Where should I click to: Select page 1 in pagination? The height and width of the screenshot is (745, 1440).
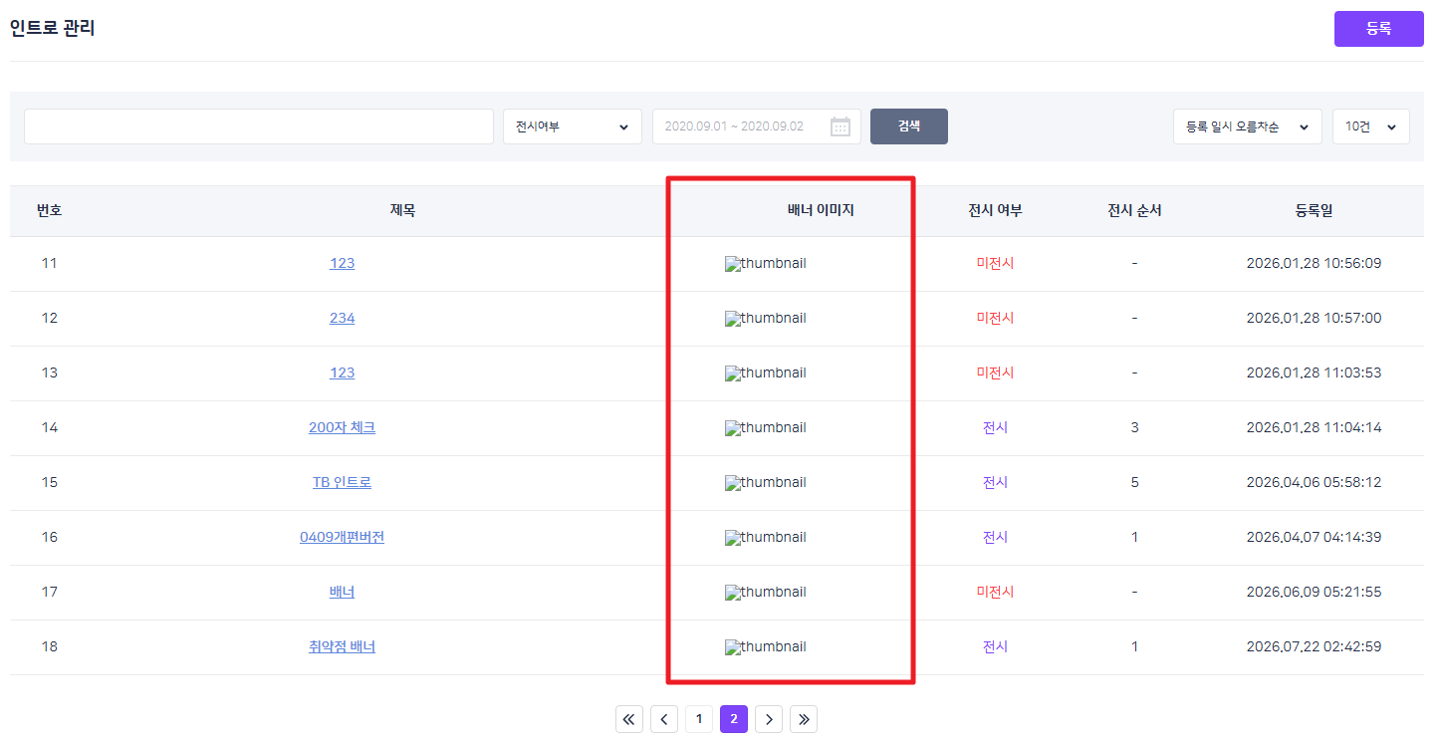[699, 719]
